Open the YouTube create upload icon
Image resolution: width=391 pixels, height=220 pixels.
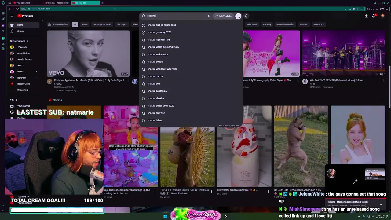click(366, 16)
